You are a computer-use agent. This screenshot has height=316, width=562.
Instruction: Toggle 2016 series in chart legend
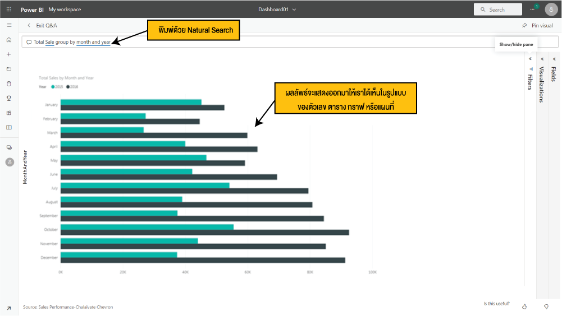[x=73, y=87]
